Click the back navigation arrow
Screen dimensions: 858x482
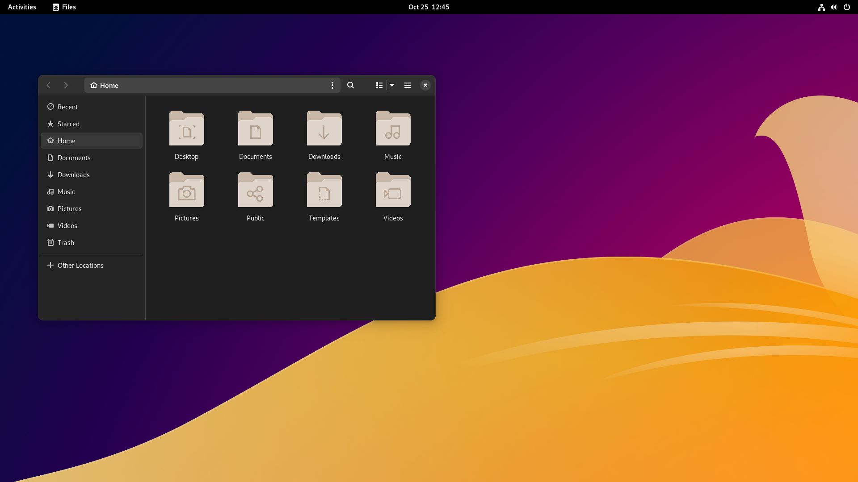pos(48,85)
